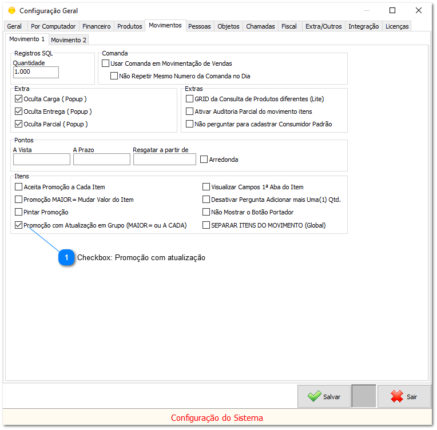
Task: Click the red X Sair button
Action: pyautogui.click(x=404, y=396)
